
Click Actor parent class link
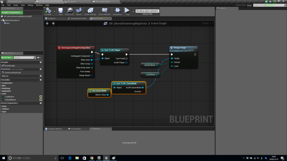249,5
